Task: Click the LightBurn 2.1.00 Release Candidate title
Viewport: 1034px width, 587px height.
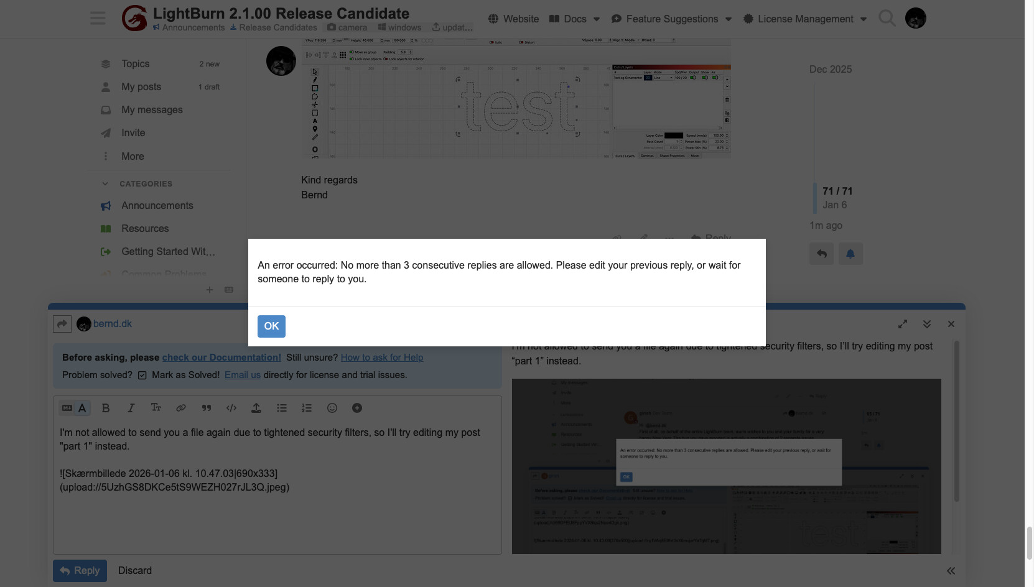Action: pos(281,13)
